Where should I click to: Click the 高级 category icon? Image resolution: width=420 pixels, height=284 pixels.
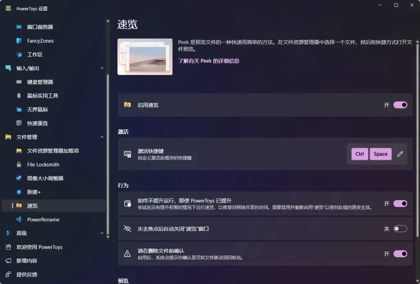8,233
